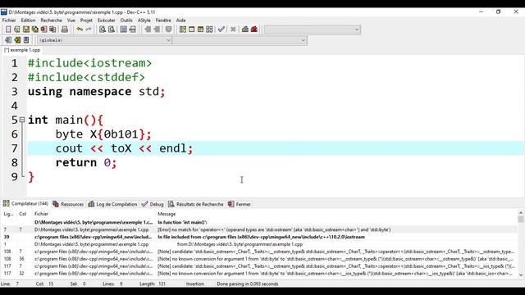The width and height of the screenshot is (525, 295).
Task: Select the exemple 1.cpp editor tab
Action: (x=22, y=50)
